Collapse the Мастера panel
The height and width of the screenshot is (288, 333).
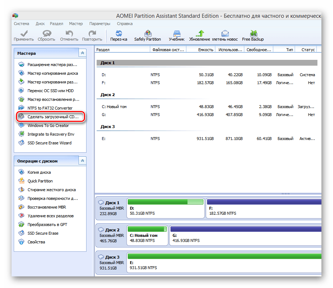coord(83,53)
